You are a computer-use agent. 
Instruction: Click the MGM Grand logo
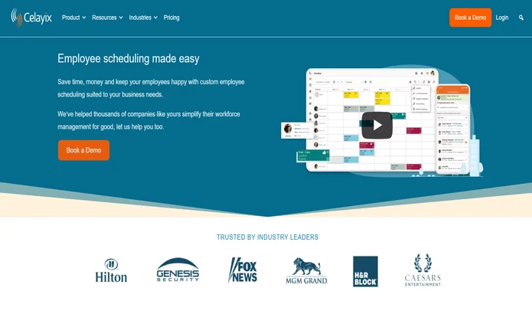pyautogui.click(x=306, y=270)
